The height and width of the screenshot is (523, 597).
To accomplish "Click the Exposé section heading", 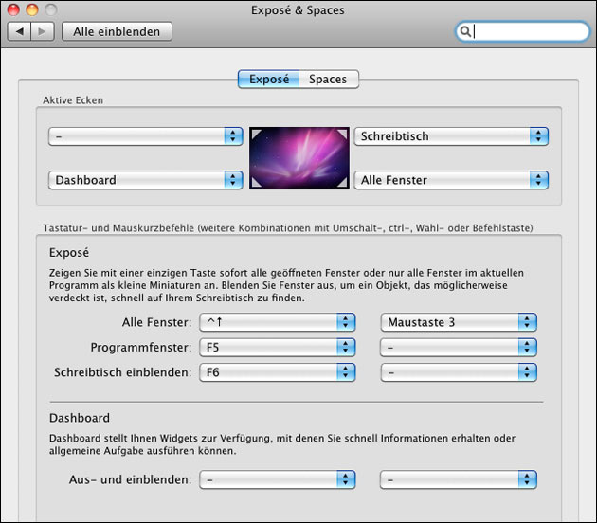I will 69,253.
